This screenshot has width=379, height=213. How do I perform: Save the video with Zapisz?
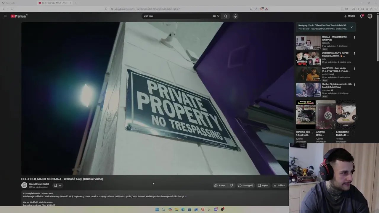[263, 185]
